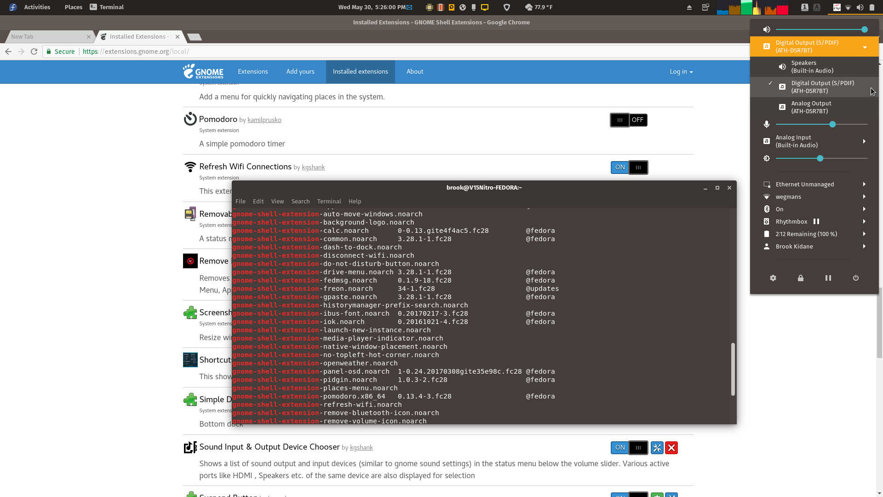Click the Remove extension red circle icon
This screenshot has width=883, height=497.
click(x=190, y=261)
